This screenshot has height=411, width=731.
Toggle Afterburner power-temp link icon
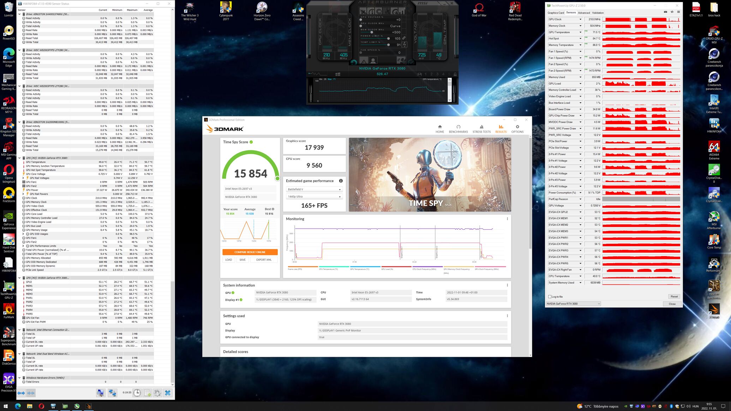coord(404,38)
